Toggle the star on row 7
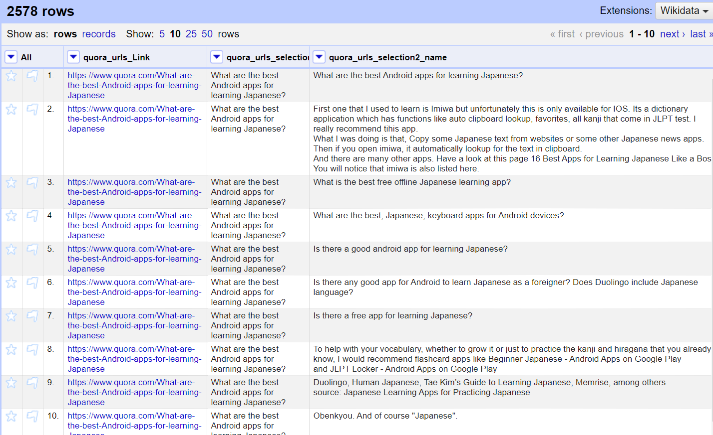Screen dimensions: 713x435 [x=11, y=316]
